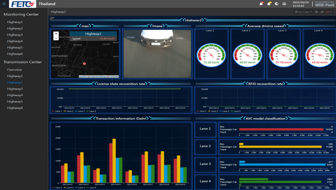The width and height of the screenshot is (336, 190).
Task: Click the vehicle camera image
Action: point(157,54)
